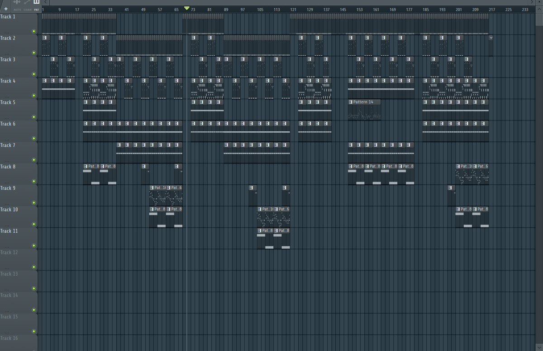Click bar 41 on the timeline ruler
The width and height of the screenshot is (543, 351).
(x=127, y=10)
